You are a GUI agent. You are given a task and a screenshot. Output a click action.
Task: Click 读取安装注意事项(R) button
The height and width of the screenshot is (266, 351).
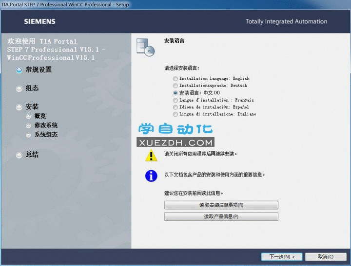(x=221, y=205)
